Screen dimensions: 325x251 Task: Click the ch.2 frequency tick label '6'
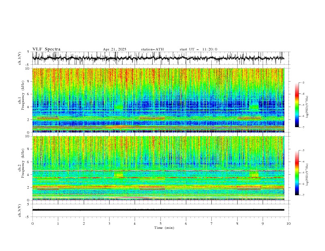pos(29,162)
